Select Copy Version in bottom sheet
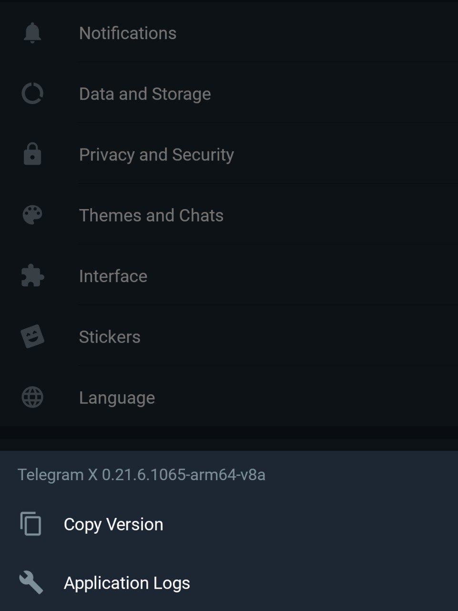458x611 pixels. pyautogui.click(x=113, y=524)
